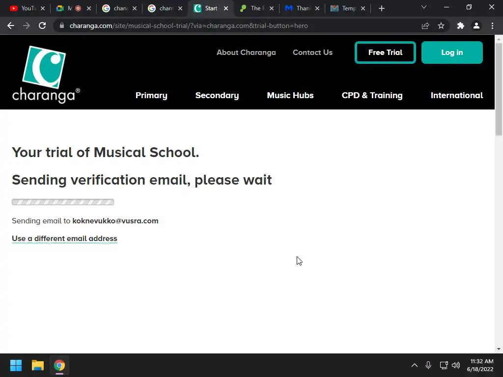Share this page icon in address bar
This screenshot has width=503, height=377.
pos(425,26)
